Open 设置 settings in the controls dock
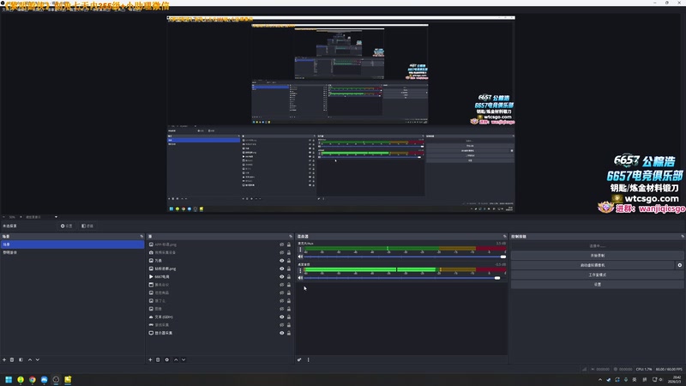 (x=597, y=285)
